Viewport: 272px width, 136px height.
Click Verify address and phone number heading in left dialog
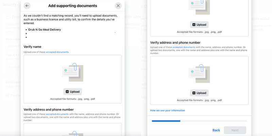49,110
